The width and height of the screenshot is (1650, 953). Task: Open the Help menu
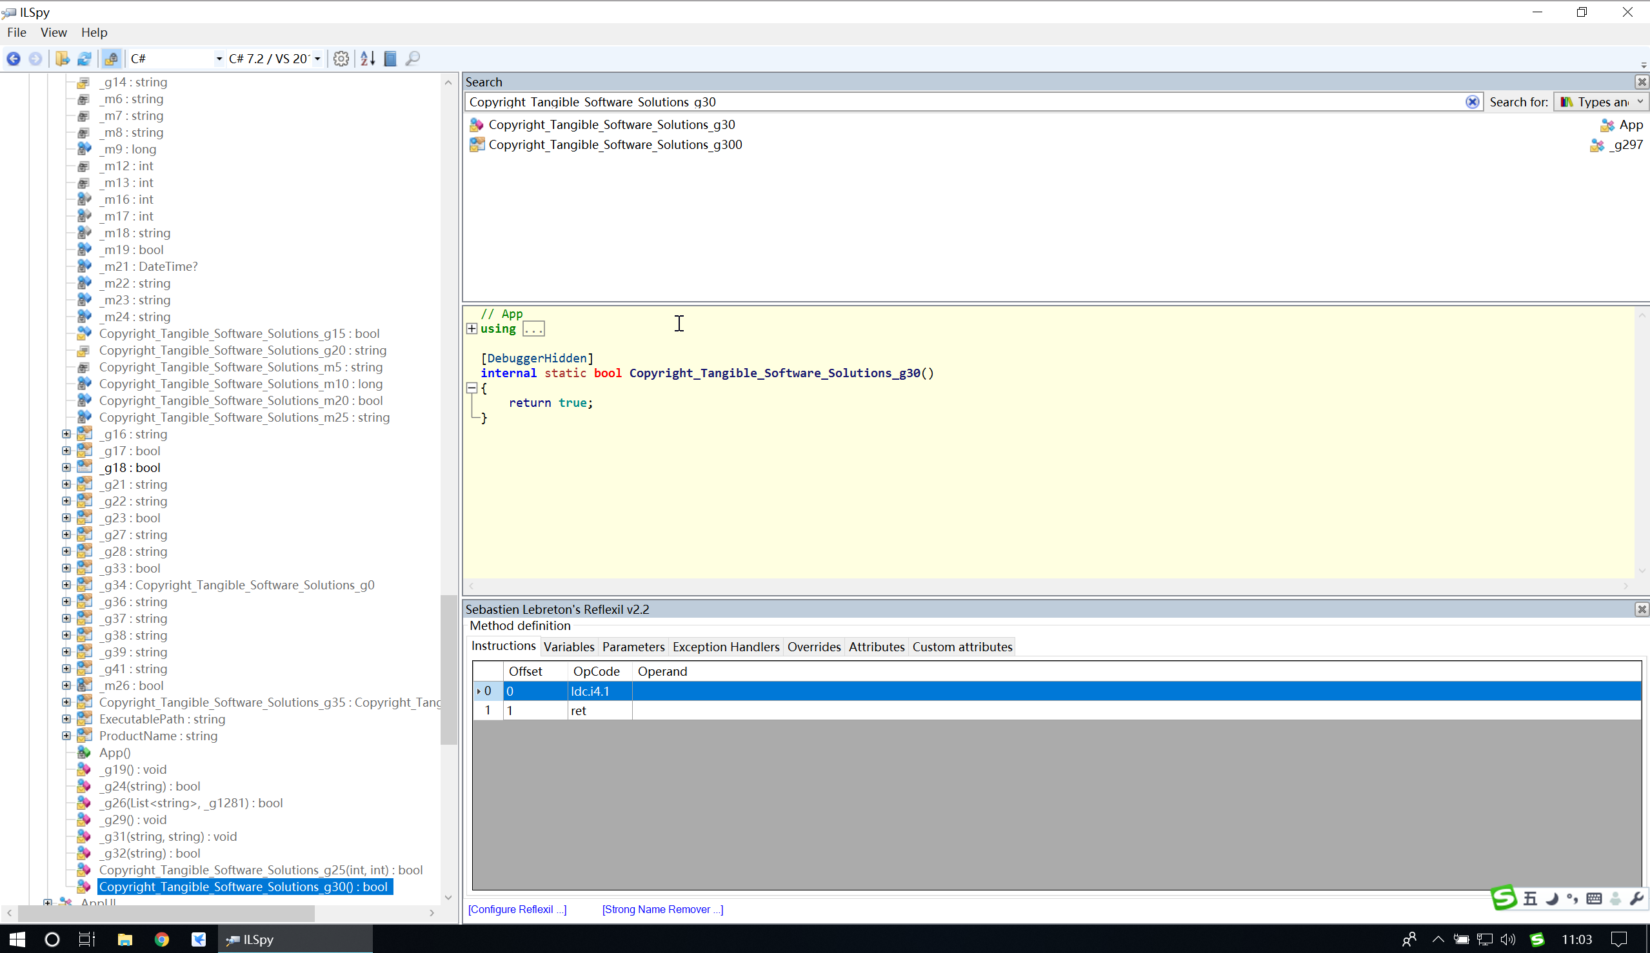coord(94,32)
